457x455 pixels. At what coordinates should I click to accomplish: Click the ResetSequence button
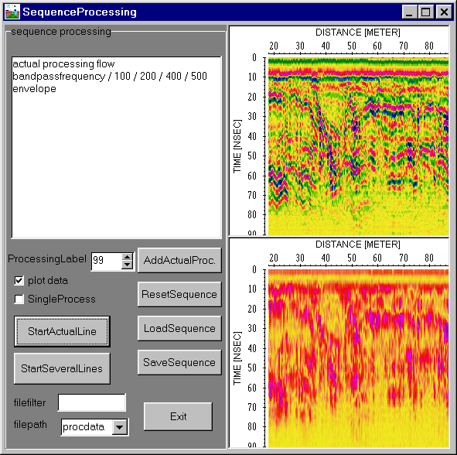click(179, 294)
